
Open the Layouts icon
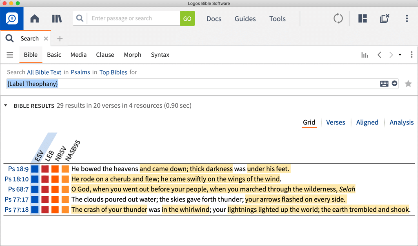362,18
